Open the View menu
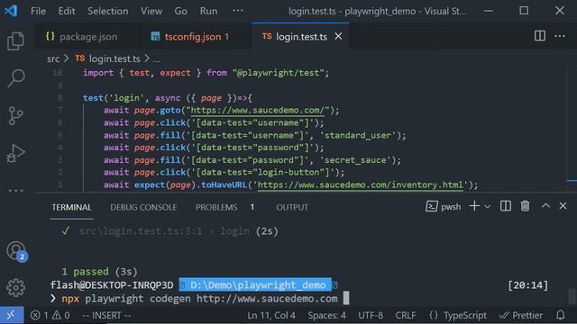 pos(151,11)
